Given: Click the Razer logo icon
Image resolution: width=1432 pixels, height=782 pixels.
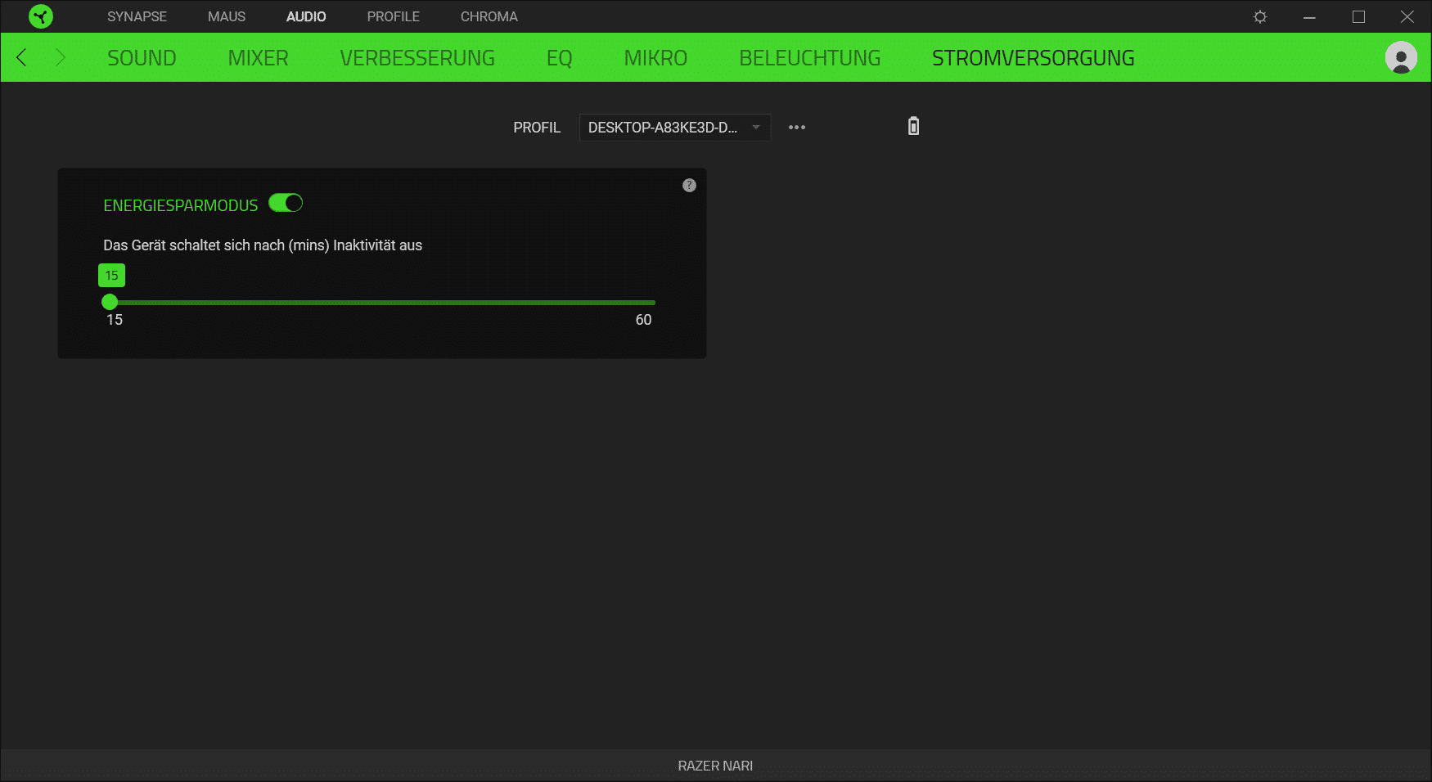Looking at the screenshot, I should coord(40,16).
